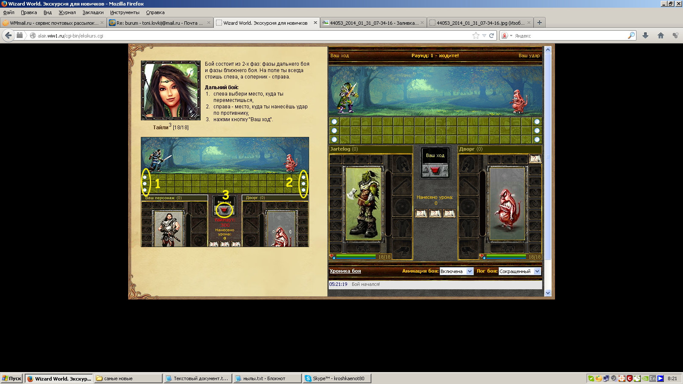Click third question-mark scroll under damage counter
This screenshot has width=683, height=384.
pos(449,213)
